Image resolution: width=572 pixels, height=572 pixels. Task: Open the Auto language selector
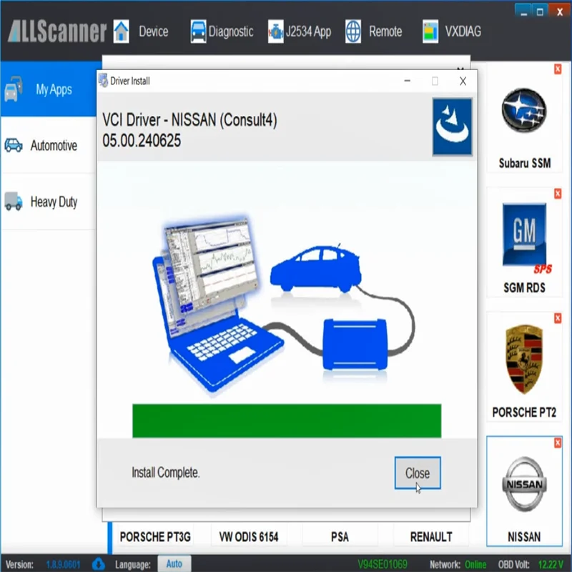[174, 564]
